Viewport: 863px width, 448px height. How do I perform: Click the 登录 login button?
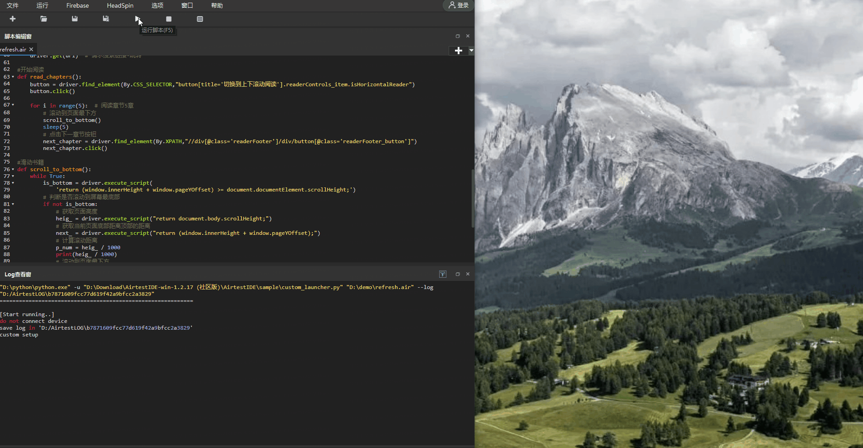click(x=459, y=5)
